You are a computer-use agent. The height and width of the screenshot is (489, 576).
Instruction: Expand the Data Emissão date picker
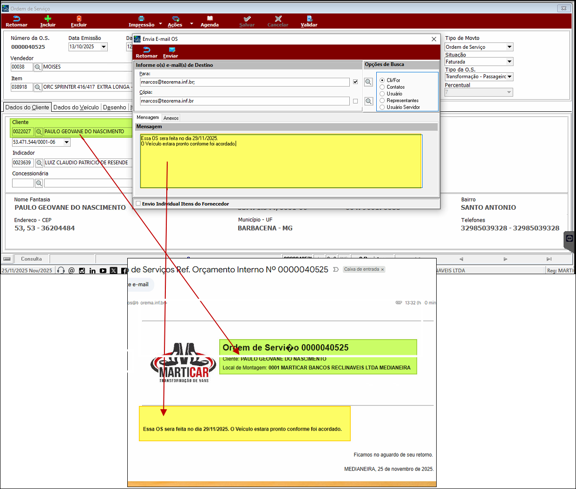point(104,47)
